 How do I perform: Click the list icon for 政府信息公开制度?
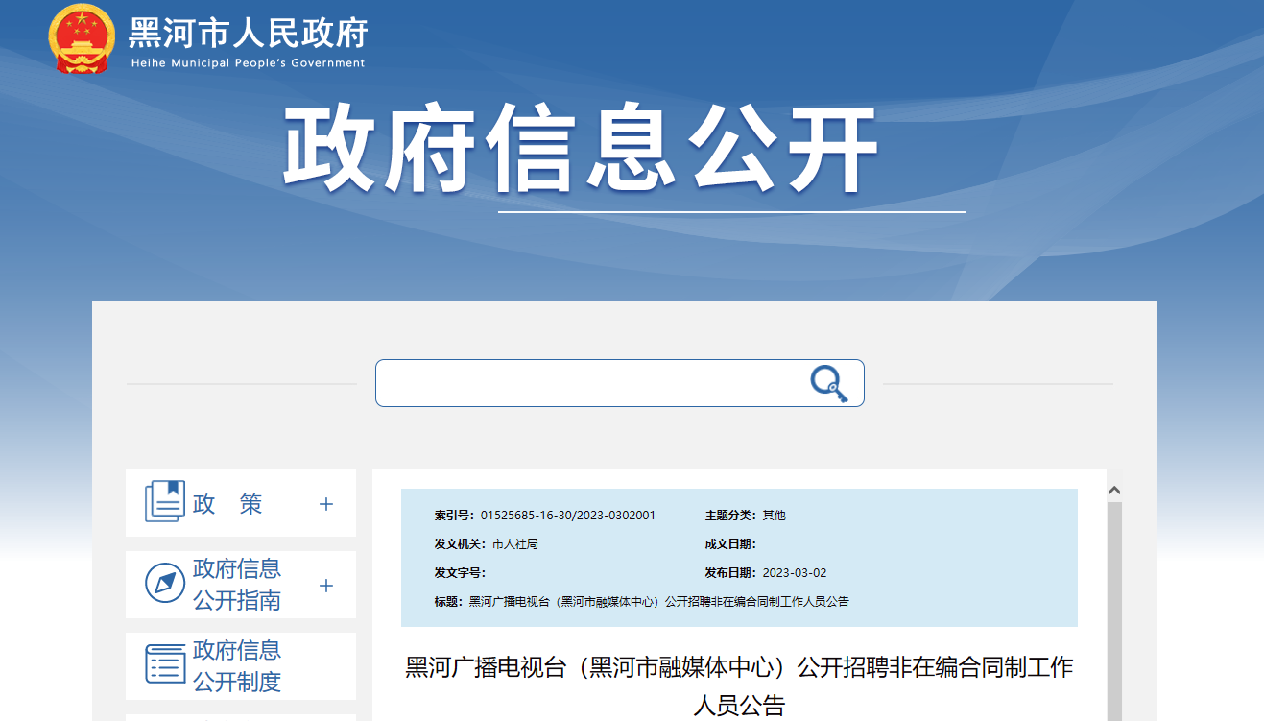point(164,664)
